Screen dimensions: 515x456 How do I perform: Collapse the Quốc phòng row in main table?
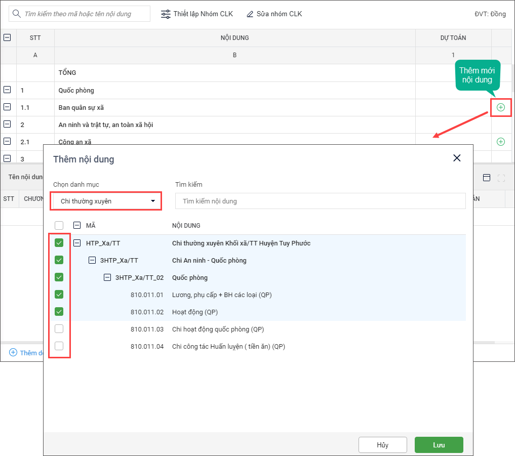7,90
